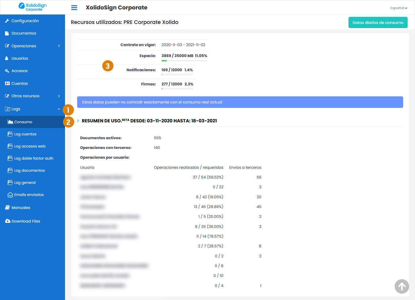Click the XolidoSign Corporate header title
Image resolution: width=415 pixels, height=300 pixels.
pos(116,8)
